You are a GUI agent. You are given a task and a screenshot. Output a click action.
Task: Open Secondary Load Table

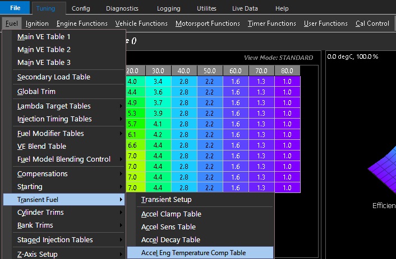tap(64, 77)
